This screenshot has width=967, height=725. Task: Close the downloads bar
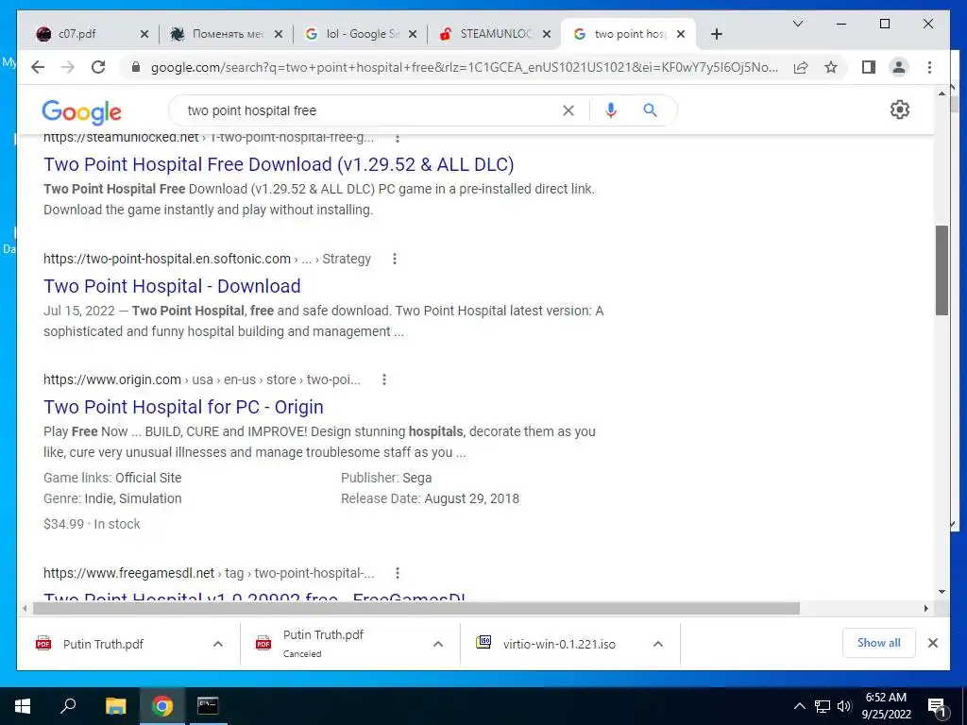932,643
